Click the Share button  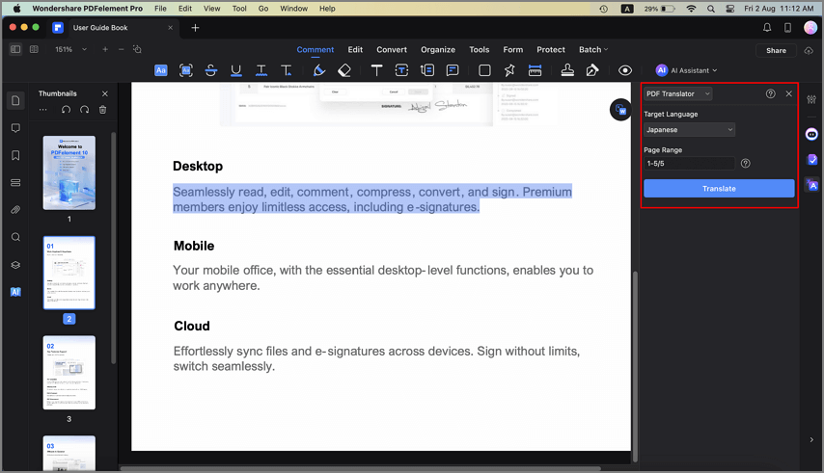click(x=776, y=50)
